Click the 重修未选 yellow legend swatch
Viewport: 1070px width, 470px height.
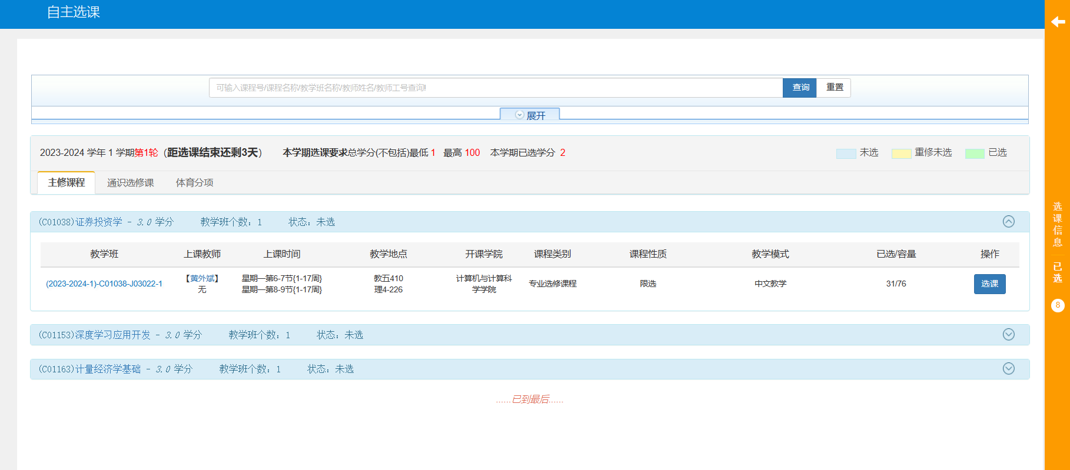click(x=901, y=154)
